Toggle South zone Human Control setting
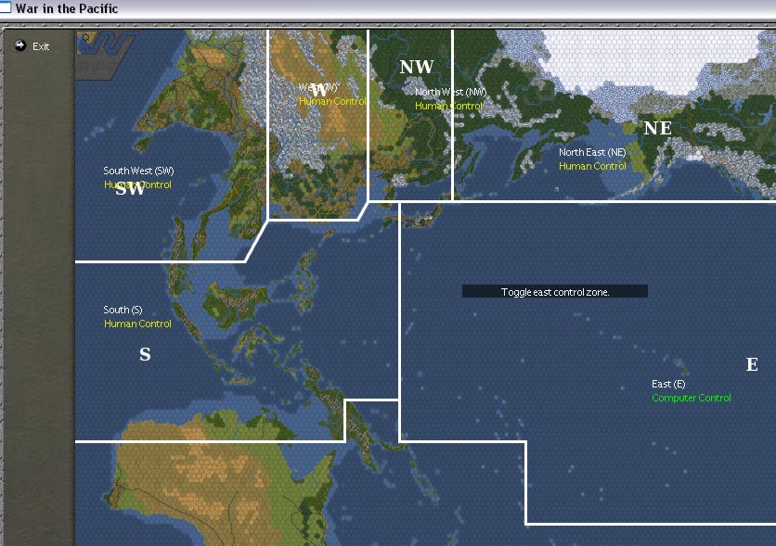Image resolution: width=776 pixels, height=546 pixels. point(137,324)
